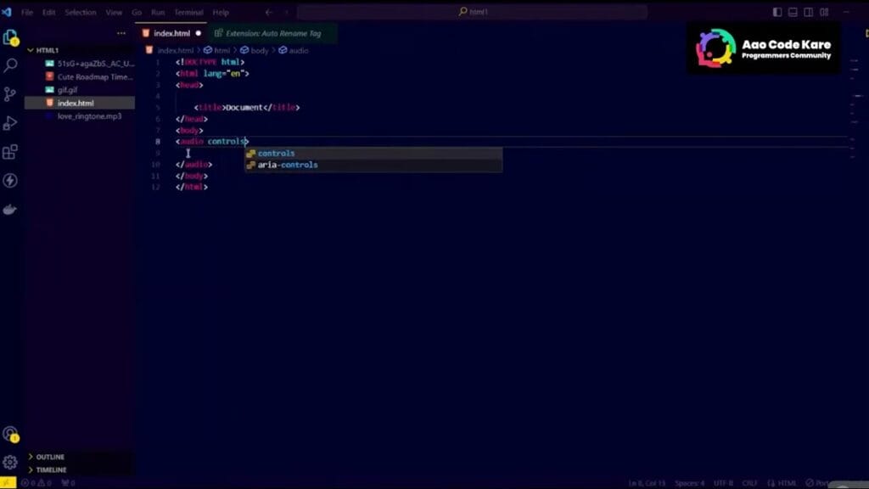Screen dimensions: 869x489
Task: Open the Run and Debug view
Action: pyautogui.click(x=11, y=123)
